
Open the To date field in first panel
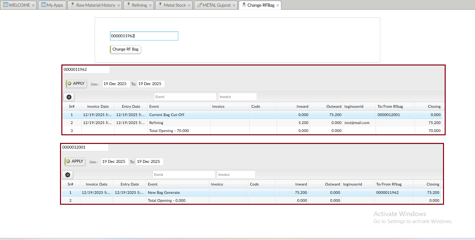[151, 84]
